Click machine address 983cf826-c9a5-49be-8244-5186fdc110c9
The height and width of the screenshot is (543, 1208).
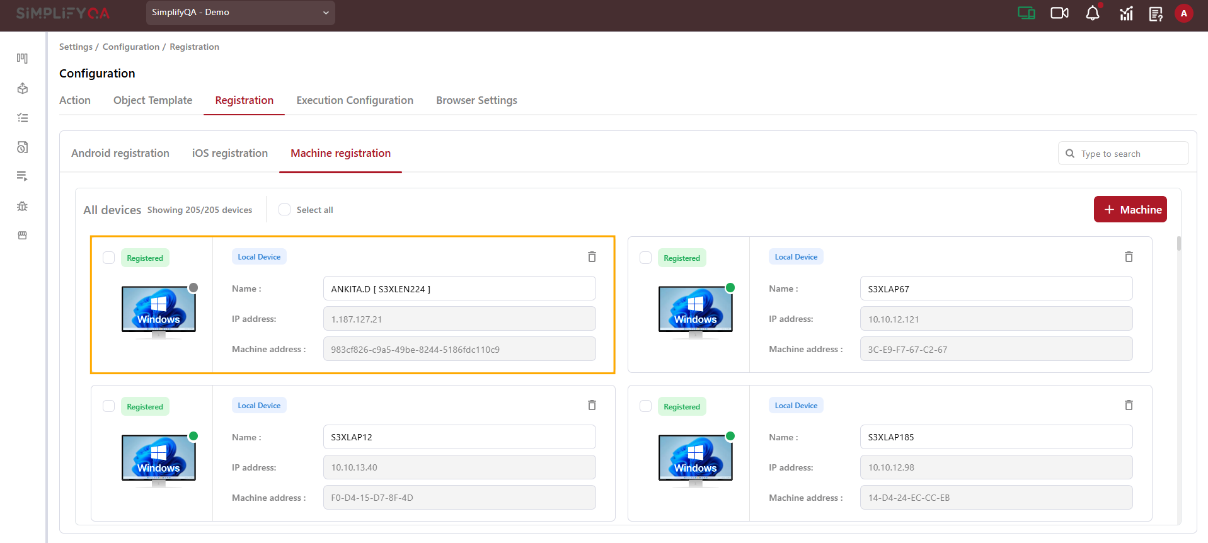click(459, 349)
